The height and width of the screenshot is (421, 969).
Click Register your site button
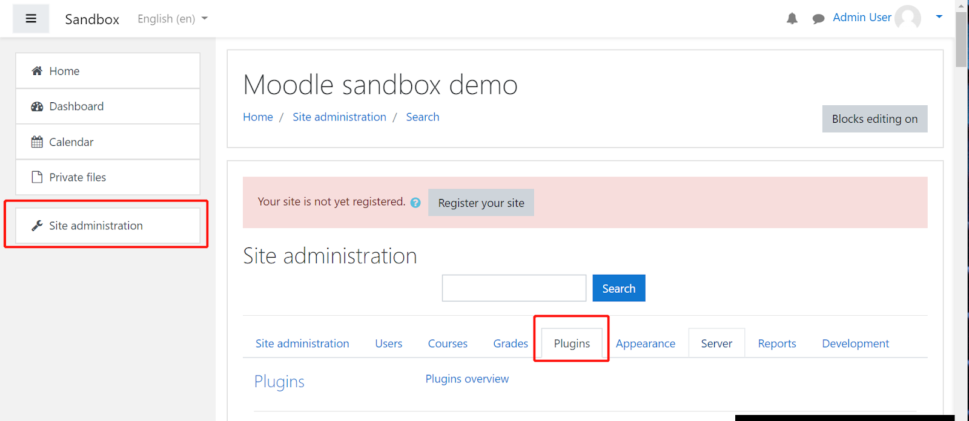pos(481,203)
